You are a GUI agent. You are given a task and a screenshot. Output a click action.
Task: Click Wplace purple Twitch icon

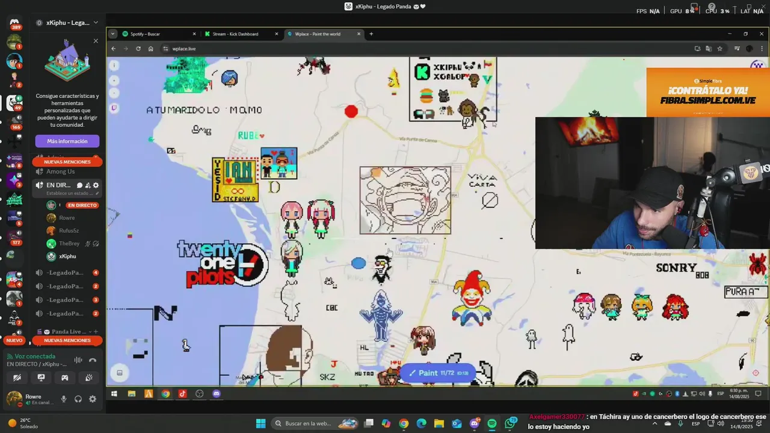pos(114,108)
